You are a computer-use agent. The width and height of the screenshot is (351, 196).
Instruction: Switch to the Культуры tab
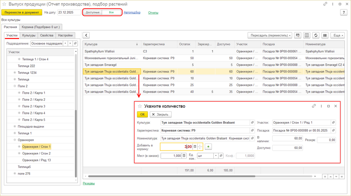click(28, 35)
